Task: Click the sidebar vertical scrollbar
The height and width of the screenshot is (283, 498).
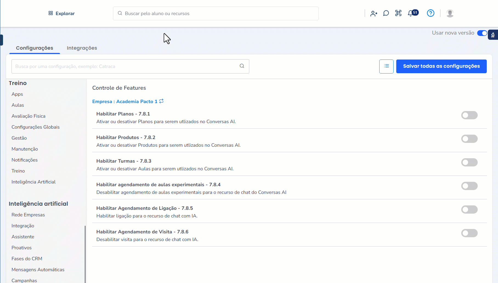Action: [x=85, y=254]
